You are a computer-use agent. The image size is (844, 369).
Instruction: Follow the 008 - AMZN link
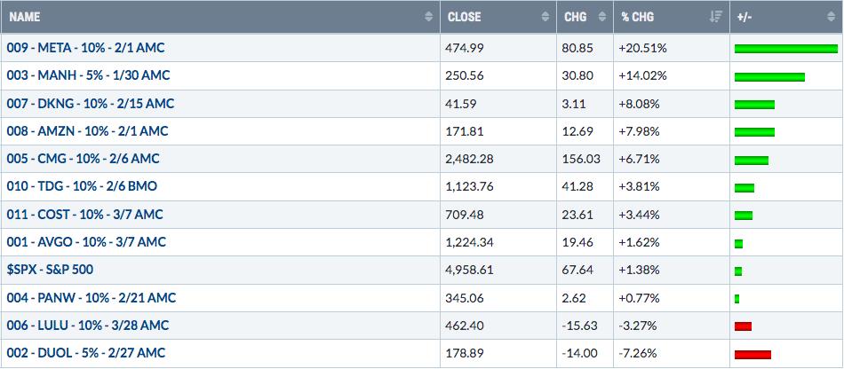pos(87,131)
